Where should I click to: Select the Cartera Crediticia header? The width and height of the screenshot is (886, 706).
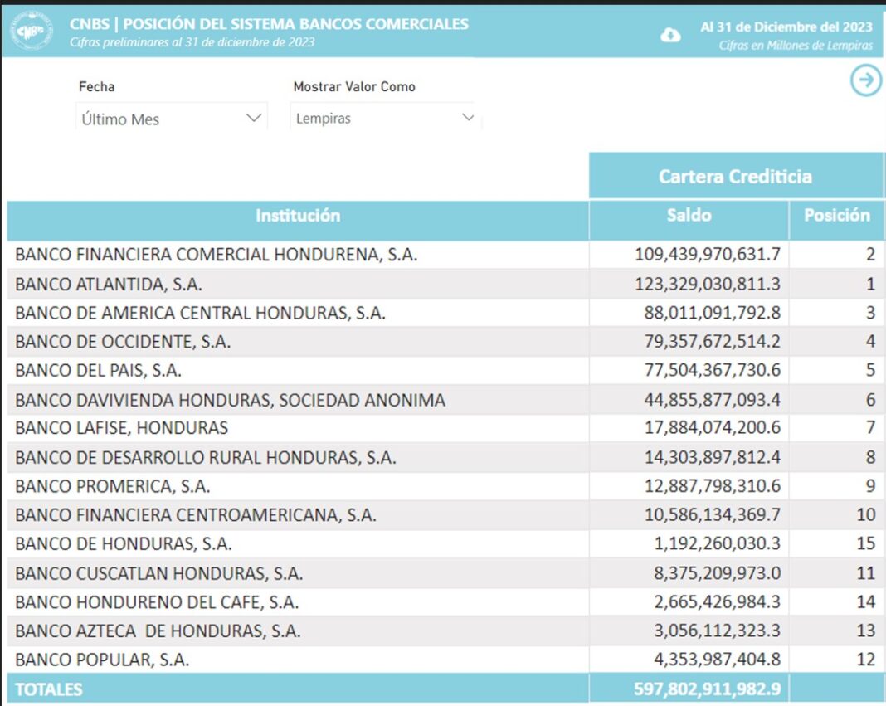click(x=735, y=176)
